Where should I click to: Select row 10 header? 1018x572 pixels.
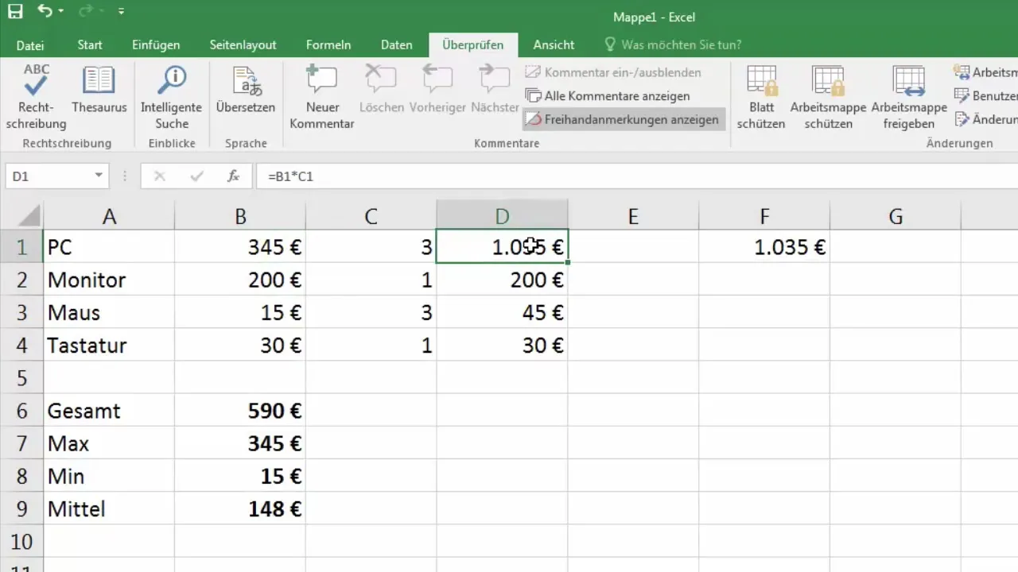coord(21,541)
